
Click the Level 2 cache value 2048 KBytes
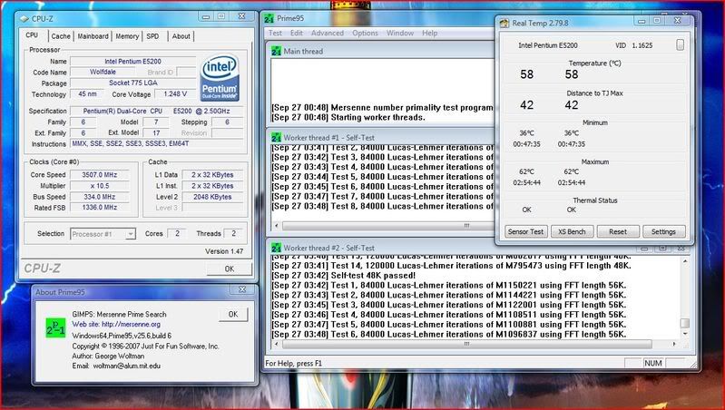212,197
